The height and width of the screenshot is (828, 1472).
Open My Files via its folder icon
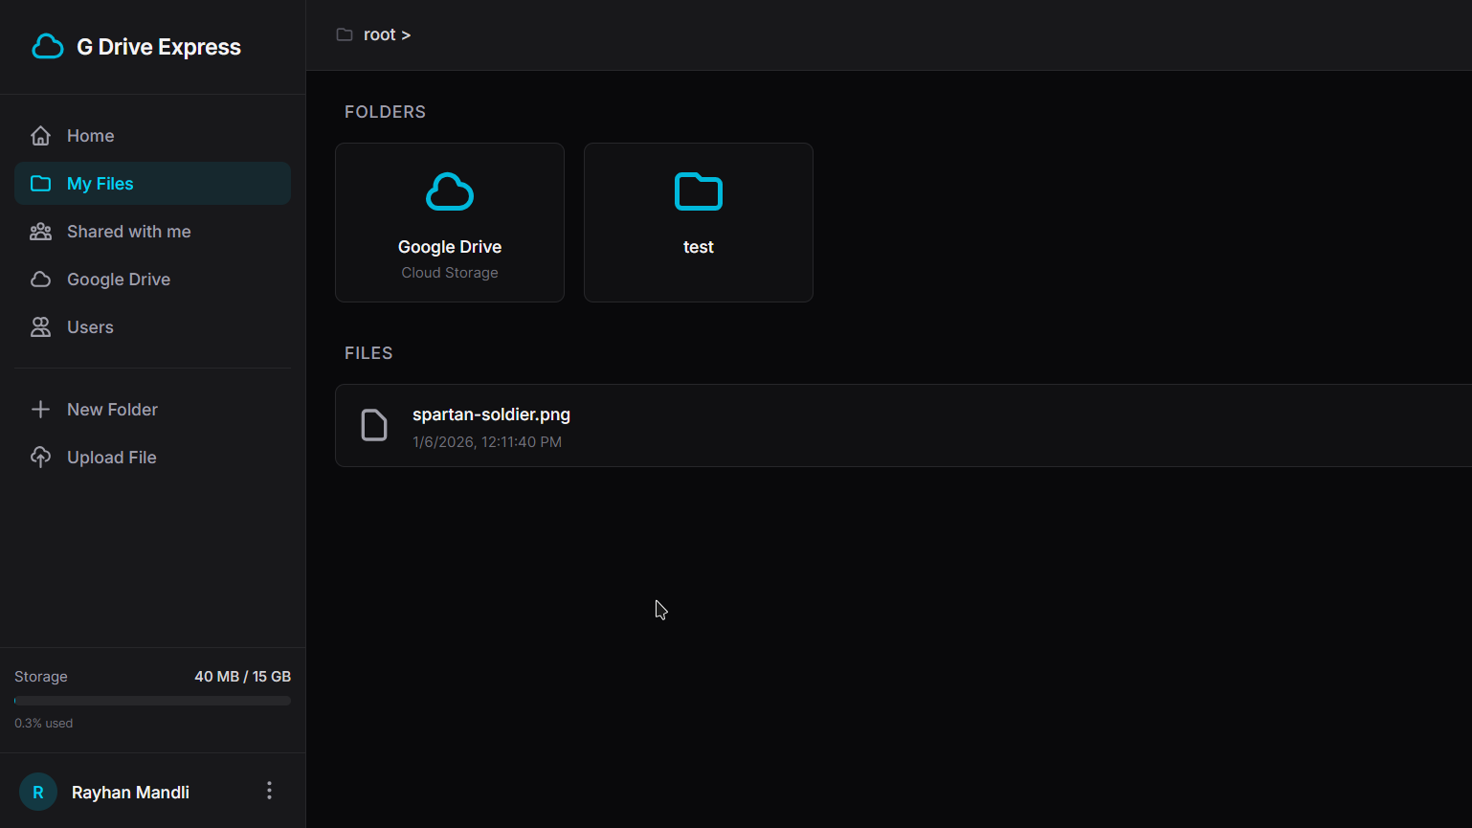[41, 183]
